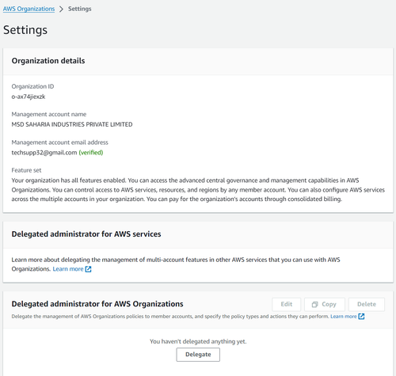The image size is (396, 376).
Task: Click Delegated administrator for AWS services heading
Action: tap(86, 234)
